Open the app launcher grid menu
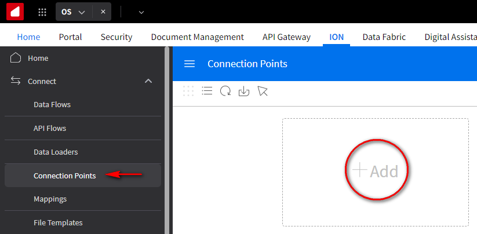Viewport: 477px width, 234px height. pyautogui.click(x=42, y=12)
